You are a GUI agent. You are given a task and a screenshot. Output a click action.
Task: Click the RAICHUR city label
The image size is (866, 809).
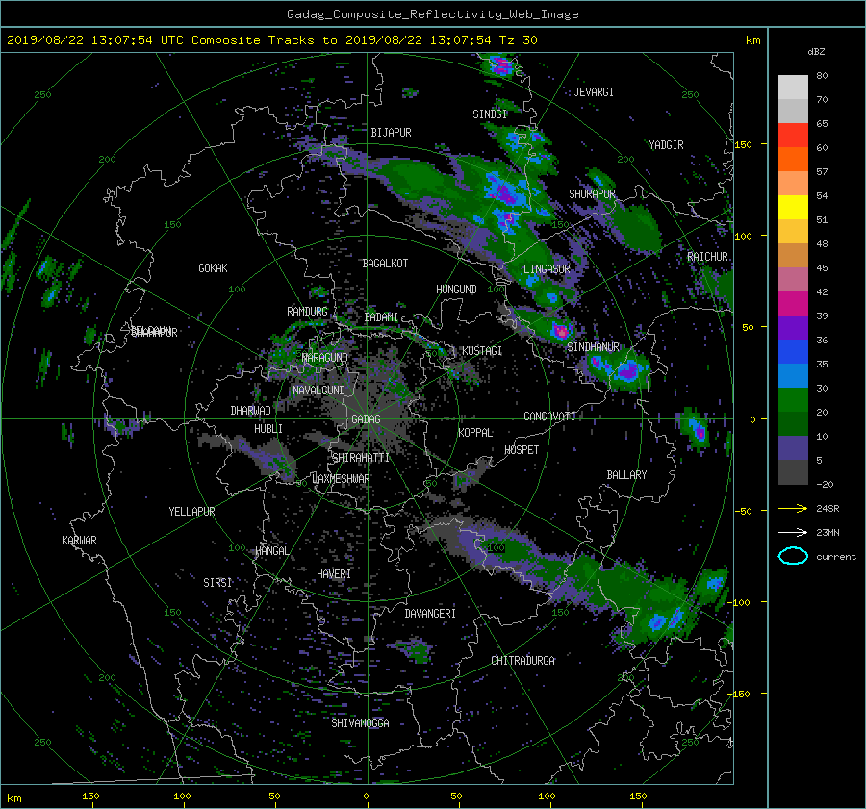707,257
